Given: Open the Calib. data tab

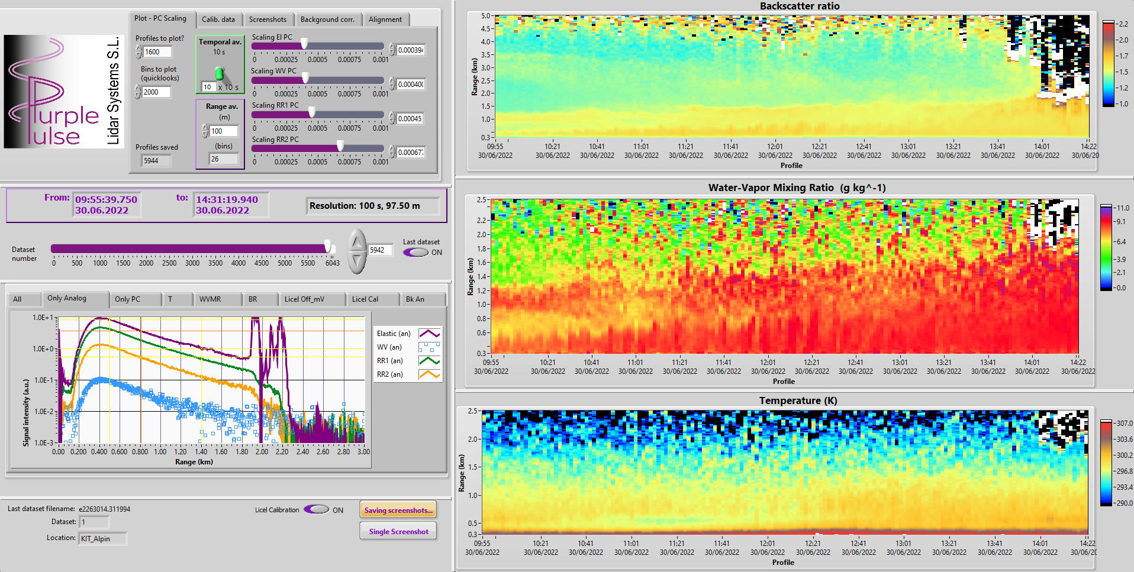Looking at the screenshot, I should pos(218,20).
